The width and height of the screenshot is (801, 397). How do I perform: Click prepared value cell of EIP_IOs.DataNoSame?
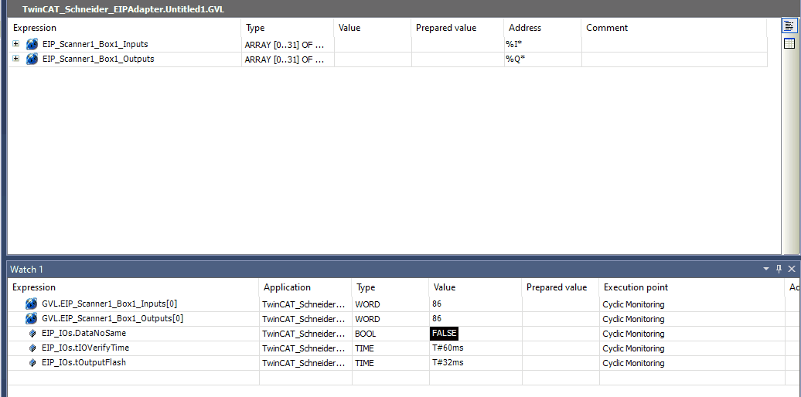(x=561, y=334)
